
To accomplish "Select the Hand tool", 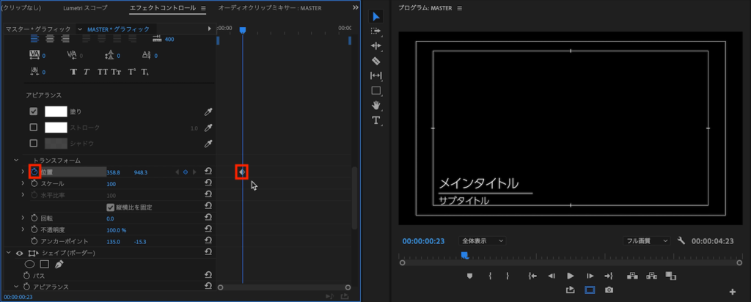I will pos(376,106).
